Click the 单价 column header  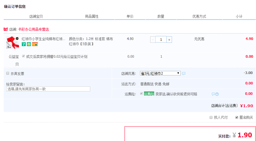[x=130, y=16]
